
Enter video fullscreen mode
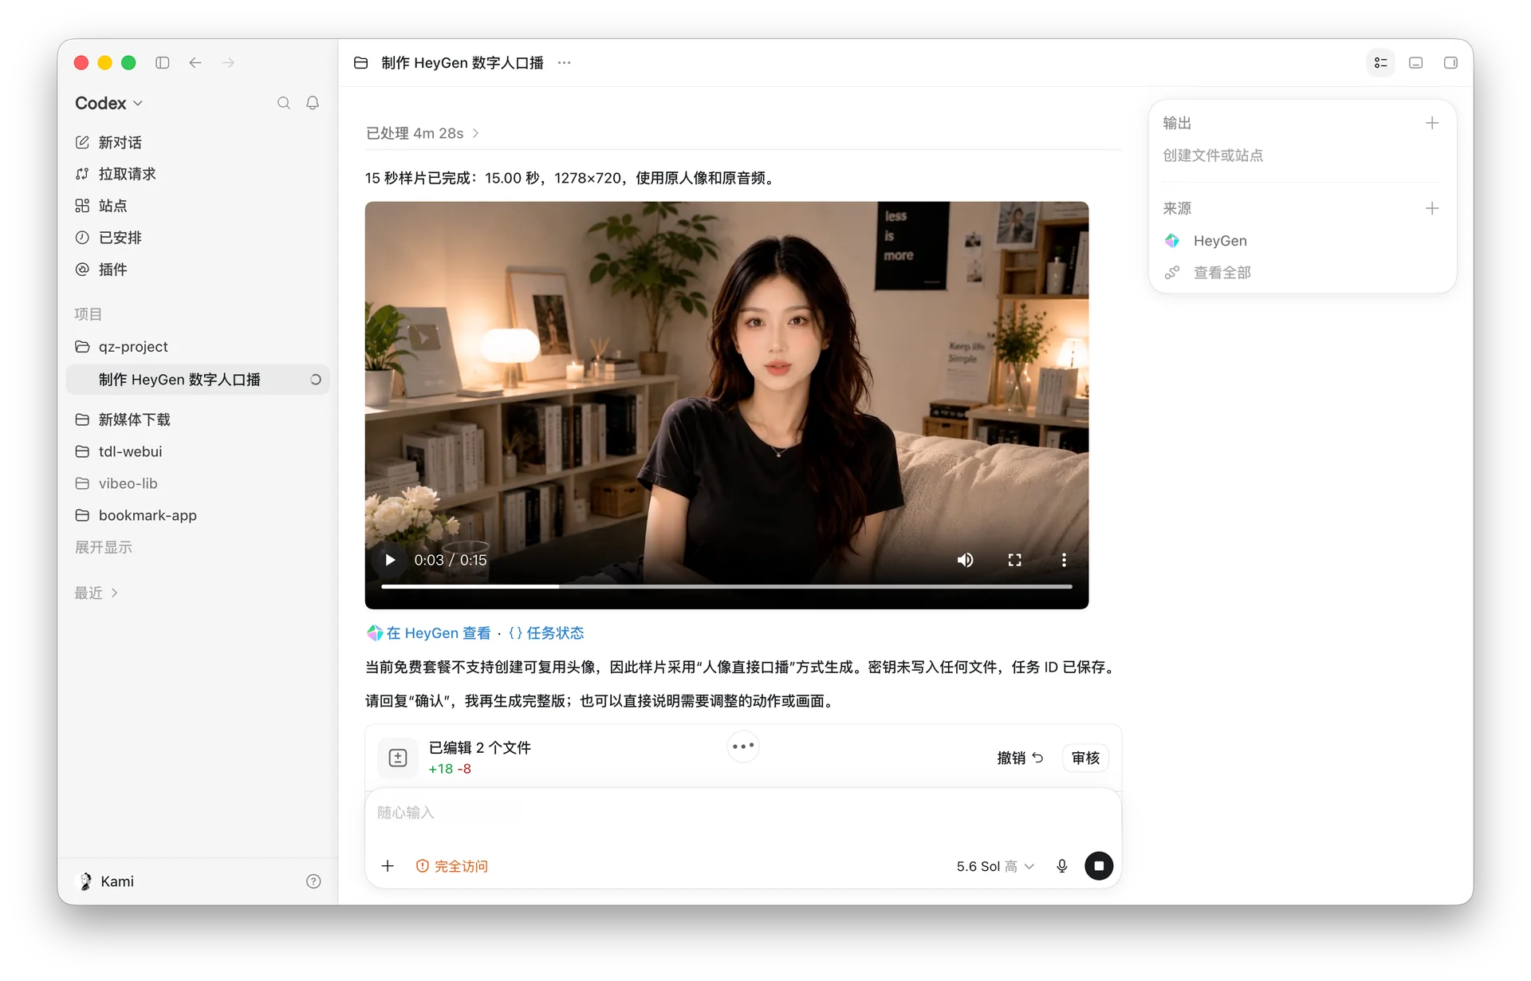pyautogui.click(x=1014, y=560)
